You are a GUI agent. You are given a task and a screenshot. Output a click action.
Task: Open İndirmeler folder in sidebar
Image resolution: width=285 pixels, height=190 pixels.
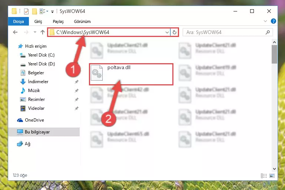click(x=38, y=82)
